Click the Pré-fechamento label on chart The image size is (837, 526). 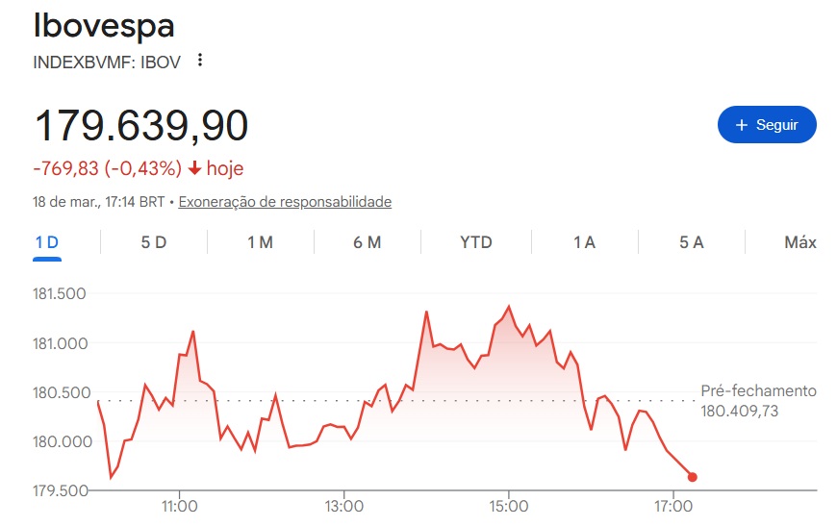(x=758, y=391)
